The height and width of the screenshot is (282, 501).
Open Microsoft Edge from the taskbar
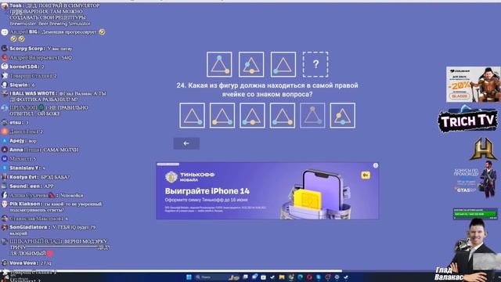pos(301,277)
